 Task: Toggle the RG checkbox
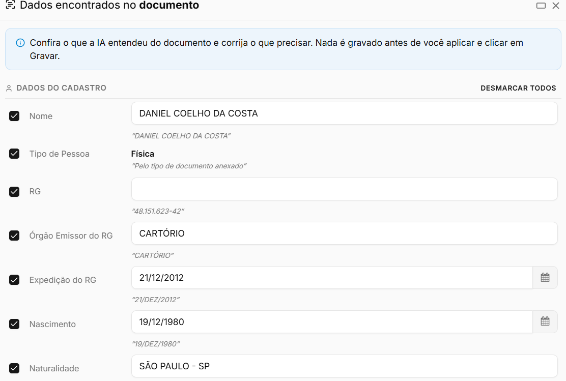click(14, 192)
